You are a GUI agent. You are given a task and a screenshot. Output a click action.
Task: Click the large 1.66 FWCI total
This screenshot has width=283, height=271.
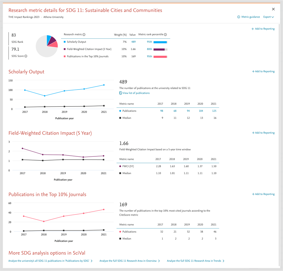pos(124,143)
